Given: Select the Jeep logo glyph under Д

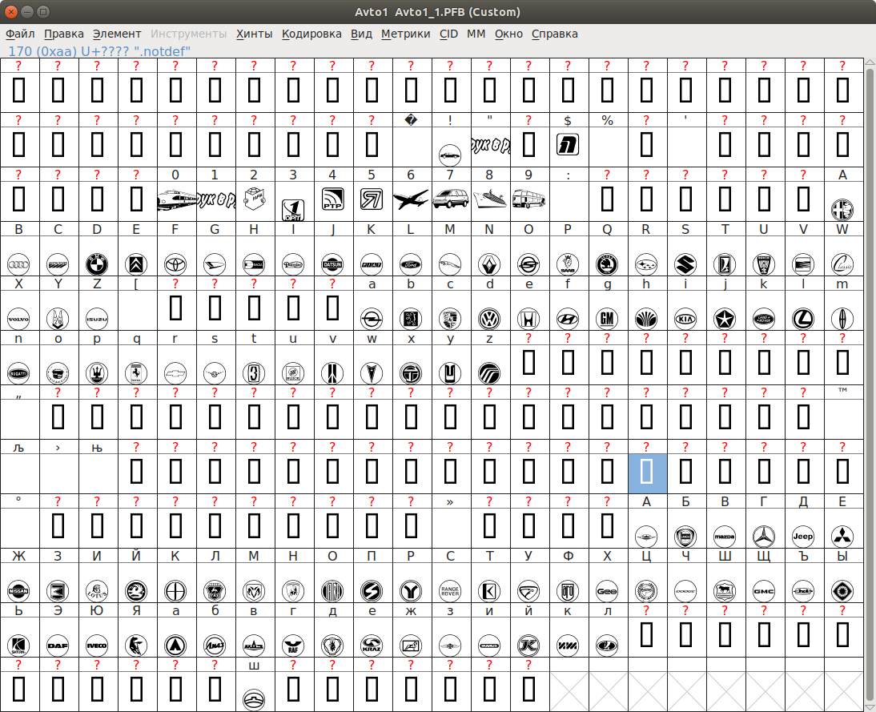Looking at the screenshot, I should tap(803, 536).
